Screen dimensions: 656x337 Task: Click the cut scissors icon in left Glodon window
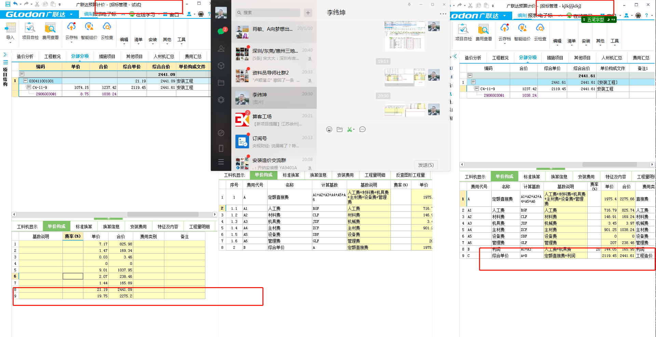pyautogui.click(x=37, y=4)
